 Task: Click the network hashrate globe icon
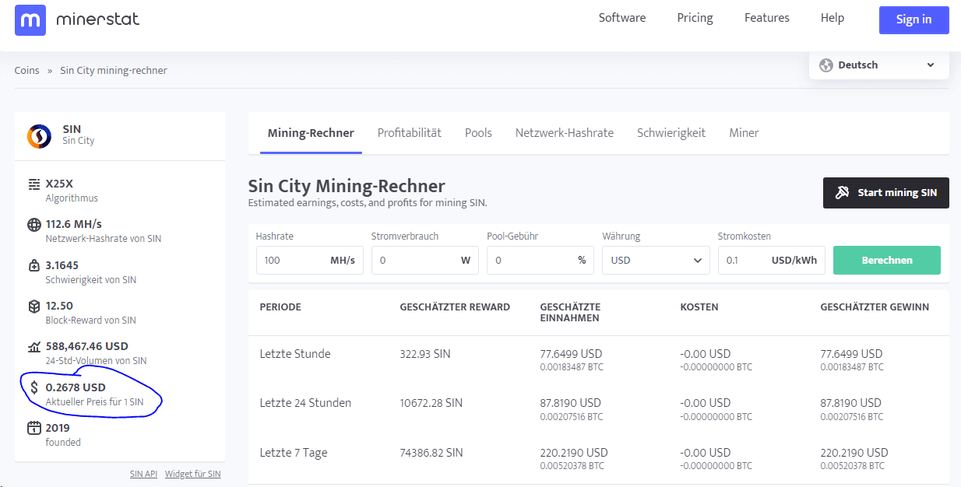(x=33, y=225)
